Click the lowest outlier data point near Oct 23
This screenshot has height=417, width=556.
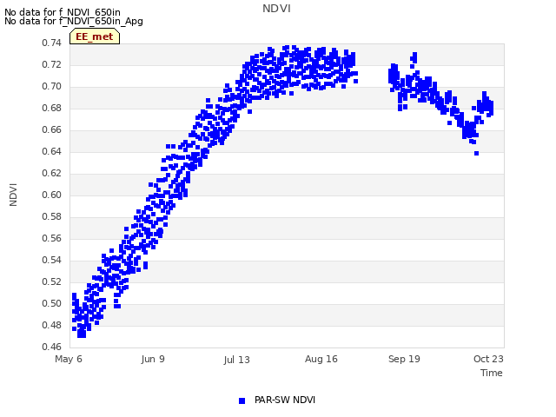477,153
